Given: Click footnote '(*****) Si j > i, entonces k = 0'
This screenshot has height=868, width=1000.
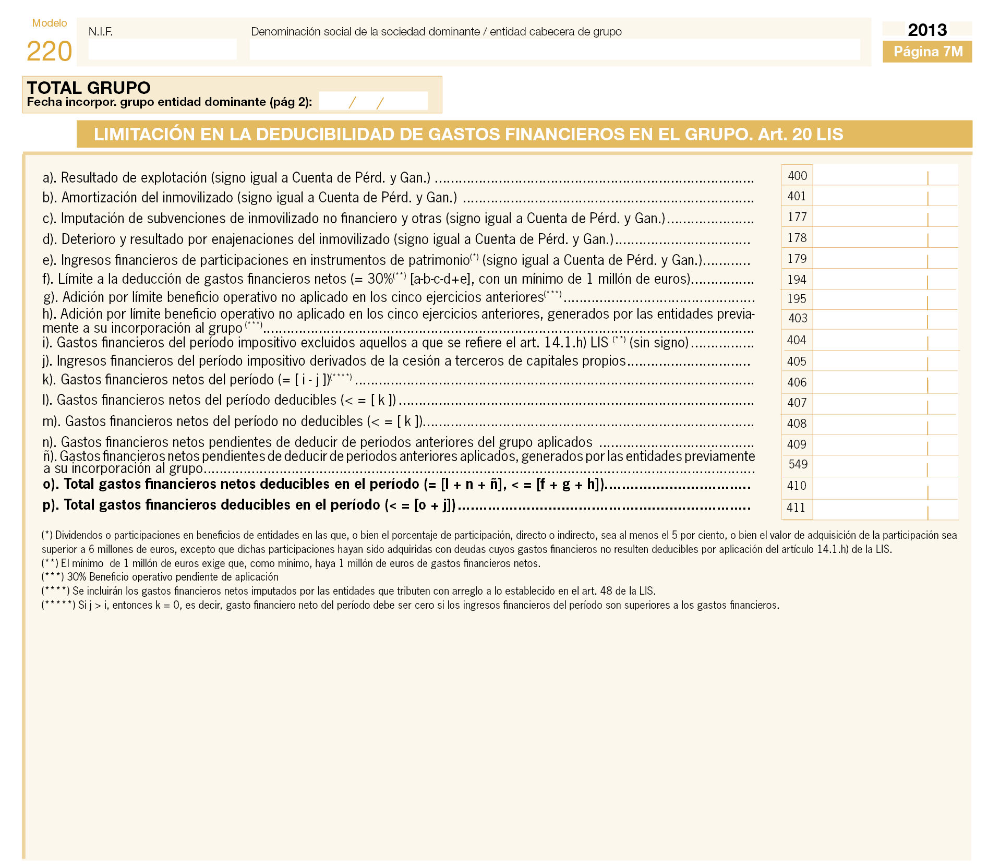Looking at the screenshot, I should 410,605.
